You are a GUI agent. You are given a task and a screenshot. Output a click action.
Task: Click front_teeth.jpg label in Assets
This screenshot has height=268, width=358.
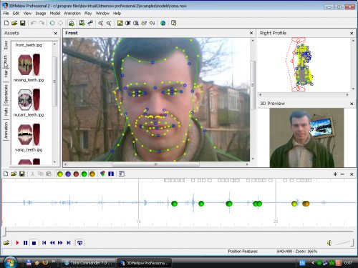tap(29, 45)
